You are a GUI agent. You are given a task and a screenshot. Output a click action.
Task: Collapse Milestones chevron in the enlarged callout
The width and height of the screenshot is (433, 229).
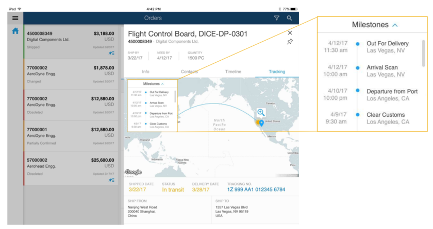click(395, 25)
